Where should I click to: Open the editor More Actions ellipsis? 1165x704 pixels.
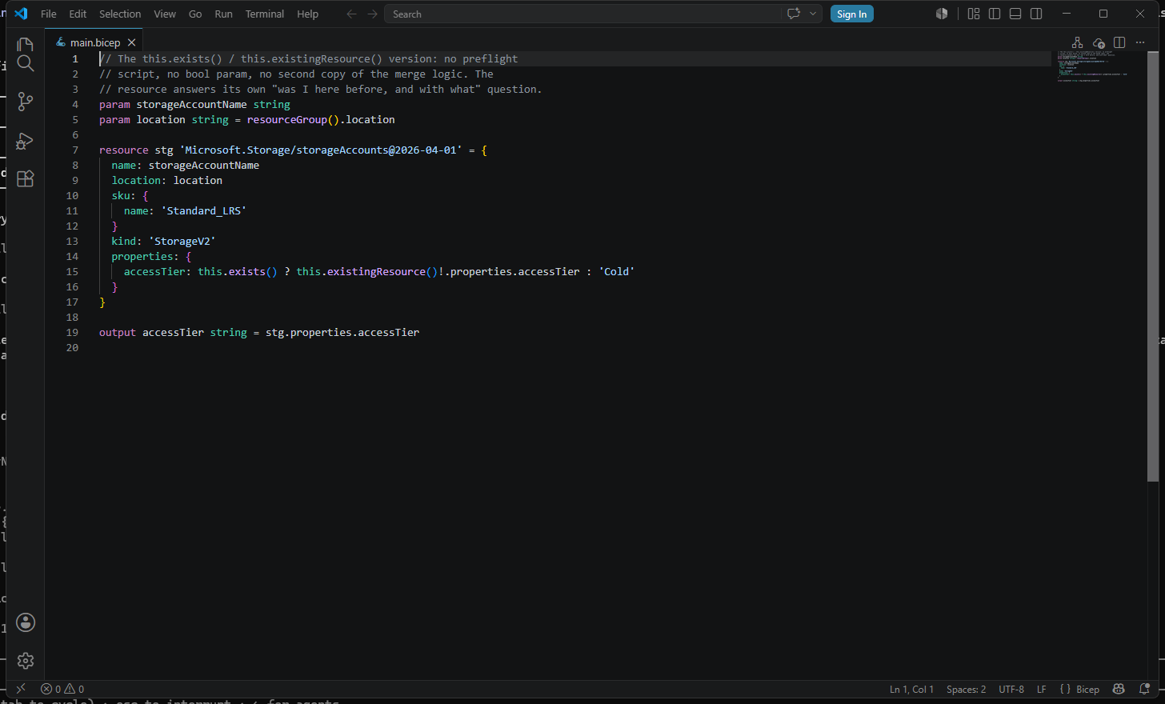coord(1140,42)
